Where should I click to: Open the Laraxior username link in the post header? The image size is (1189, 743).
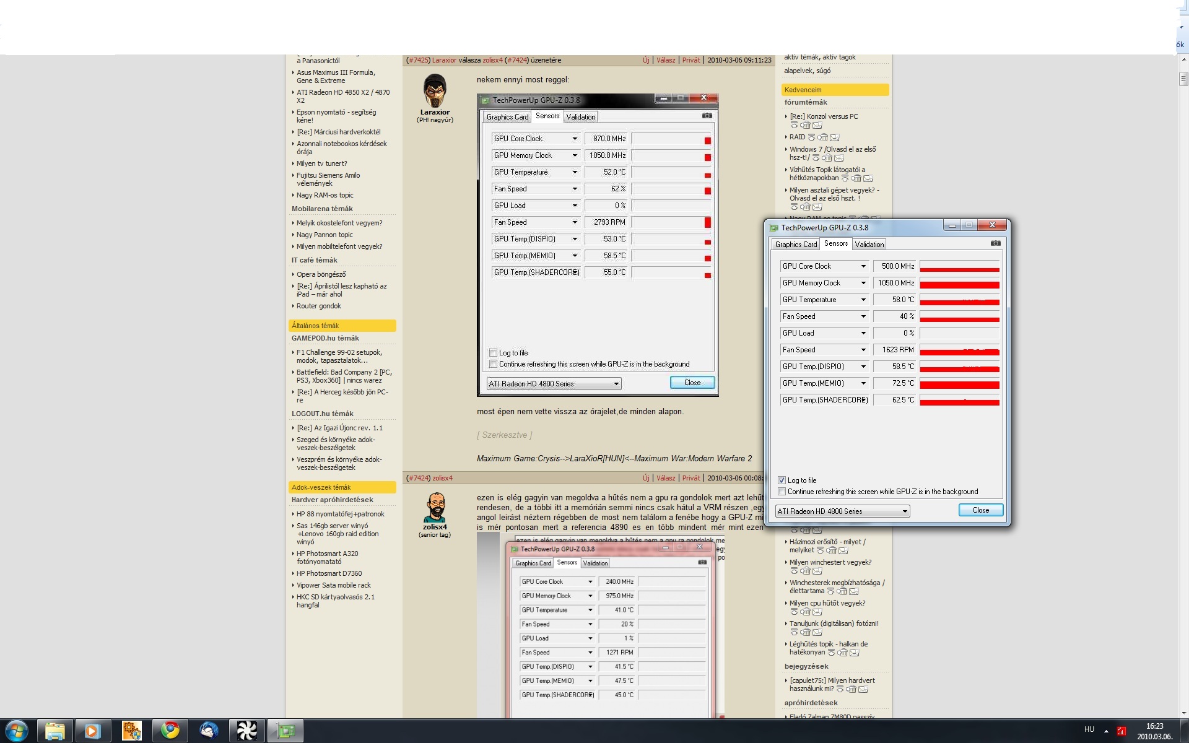tap(444, 60)
